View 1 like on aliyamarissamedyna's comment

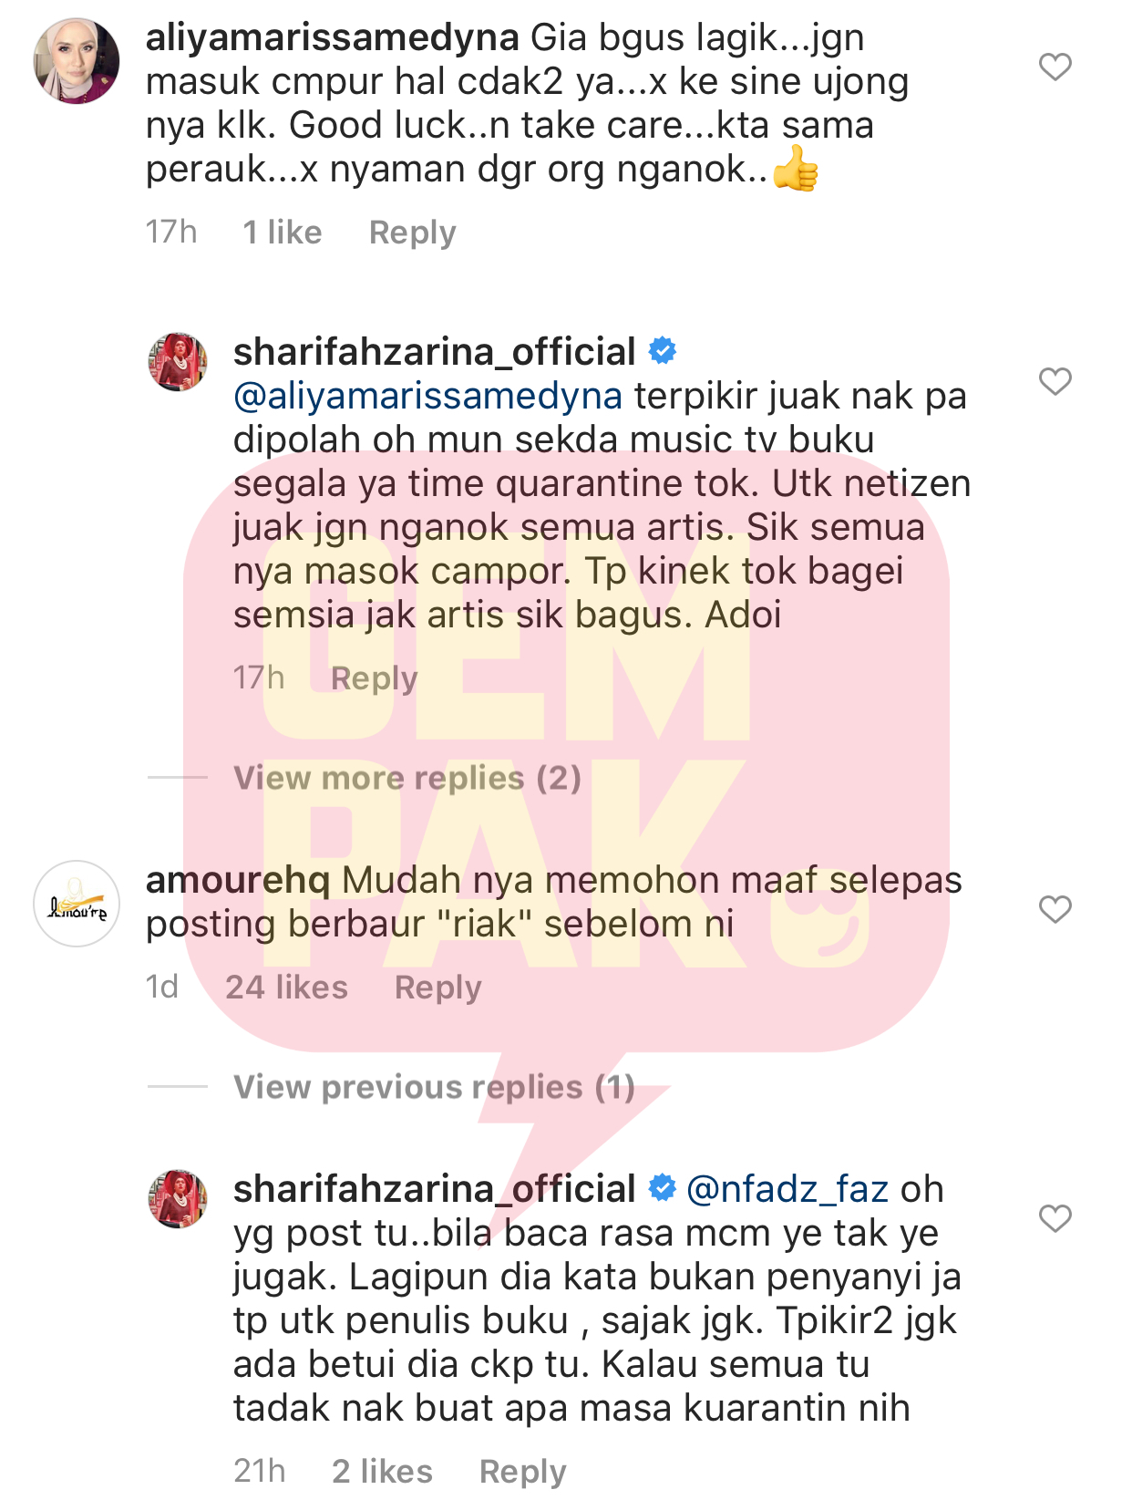(x=282, y=233)
